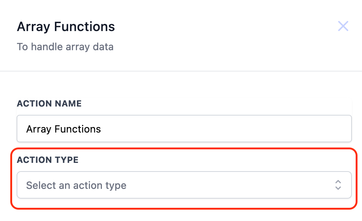Click the "To handle array data" subtitle

pos(65,47)
